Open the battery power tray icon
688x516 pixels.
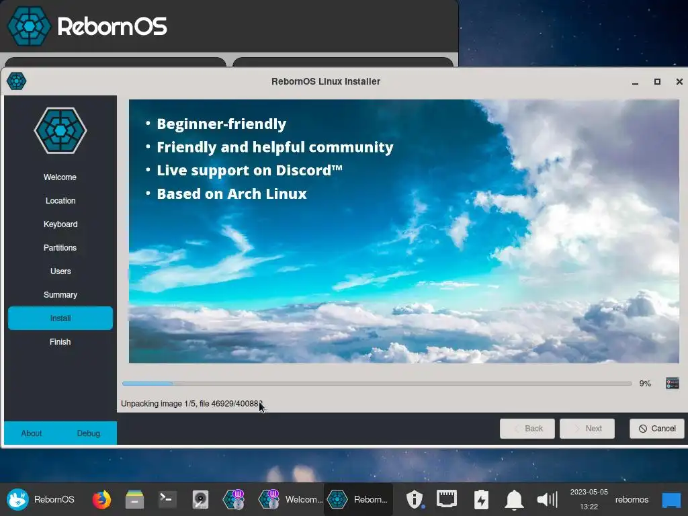[x=481, y=499]
